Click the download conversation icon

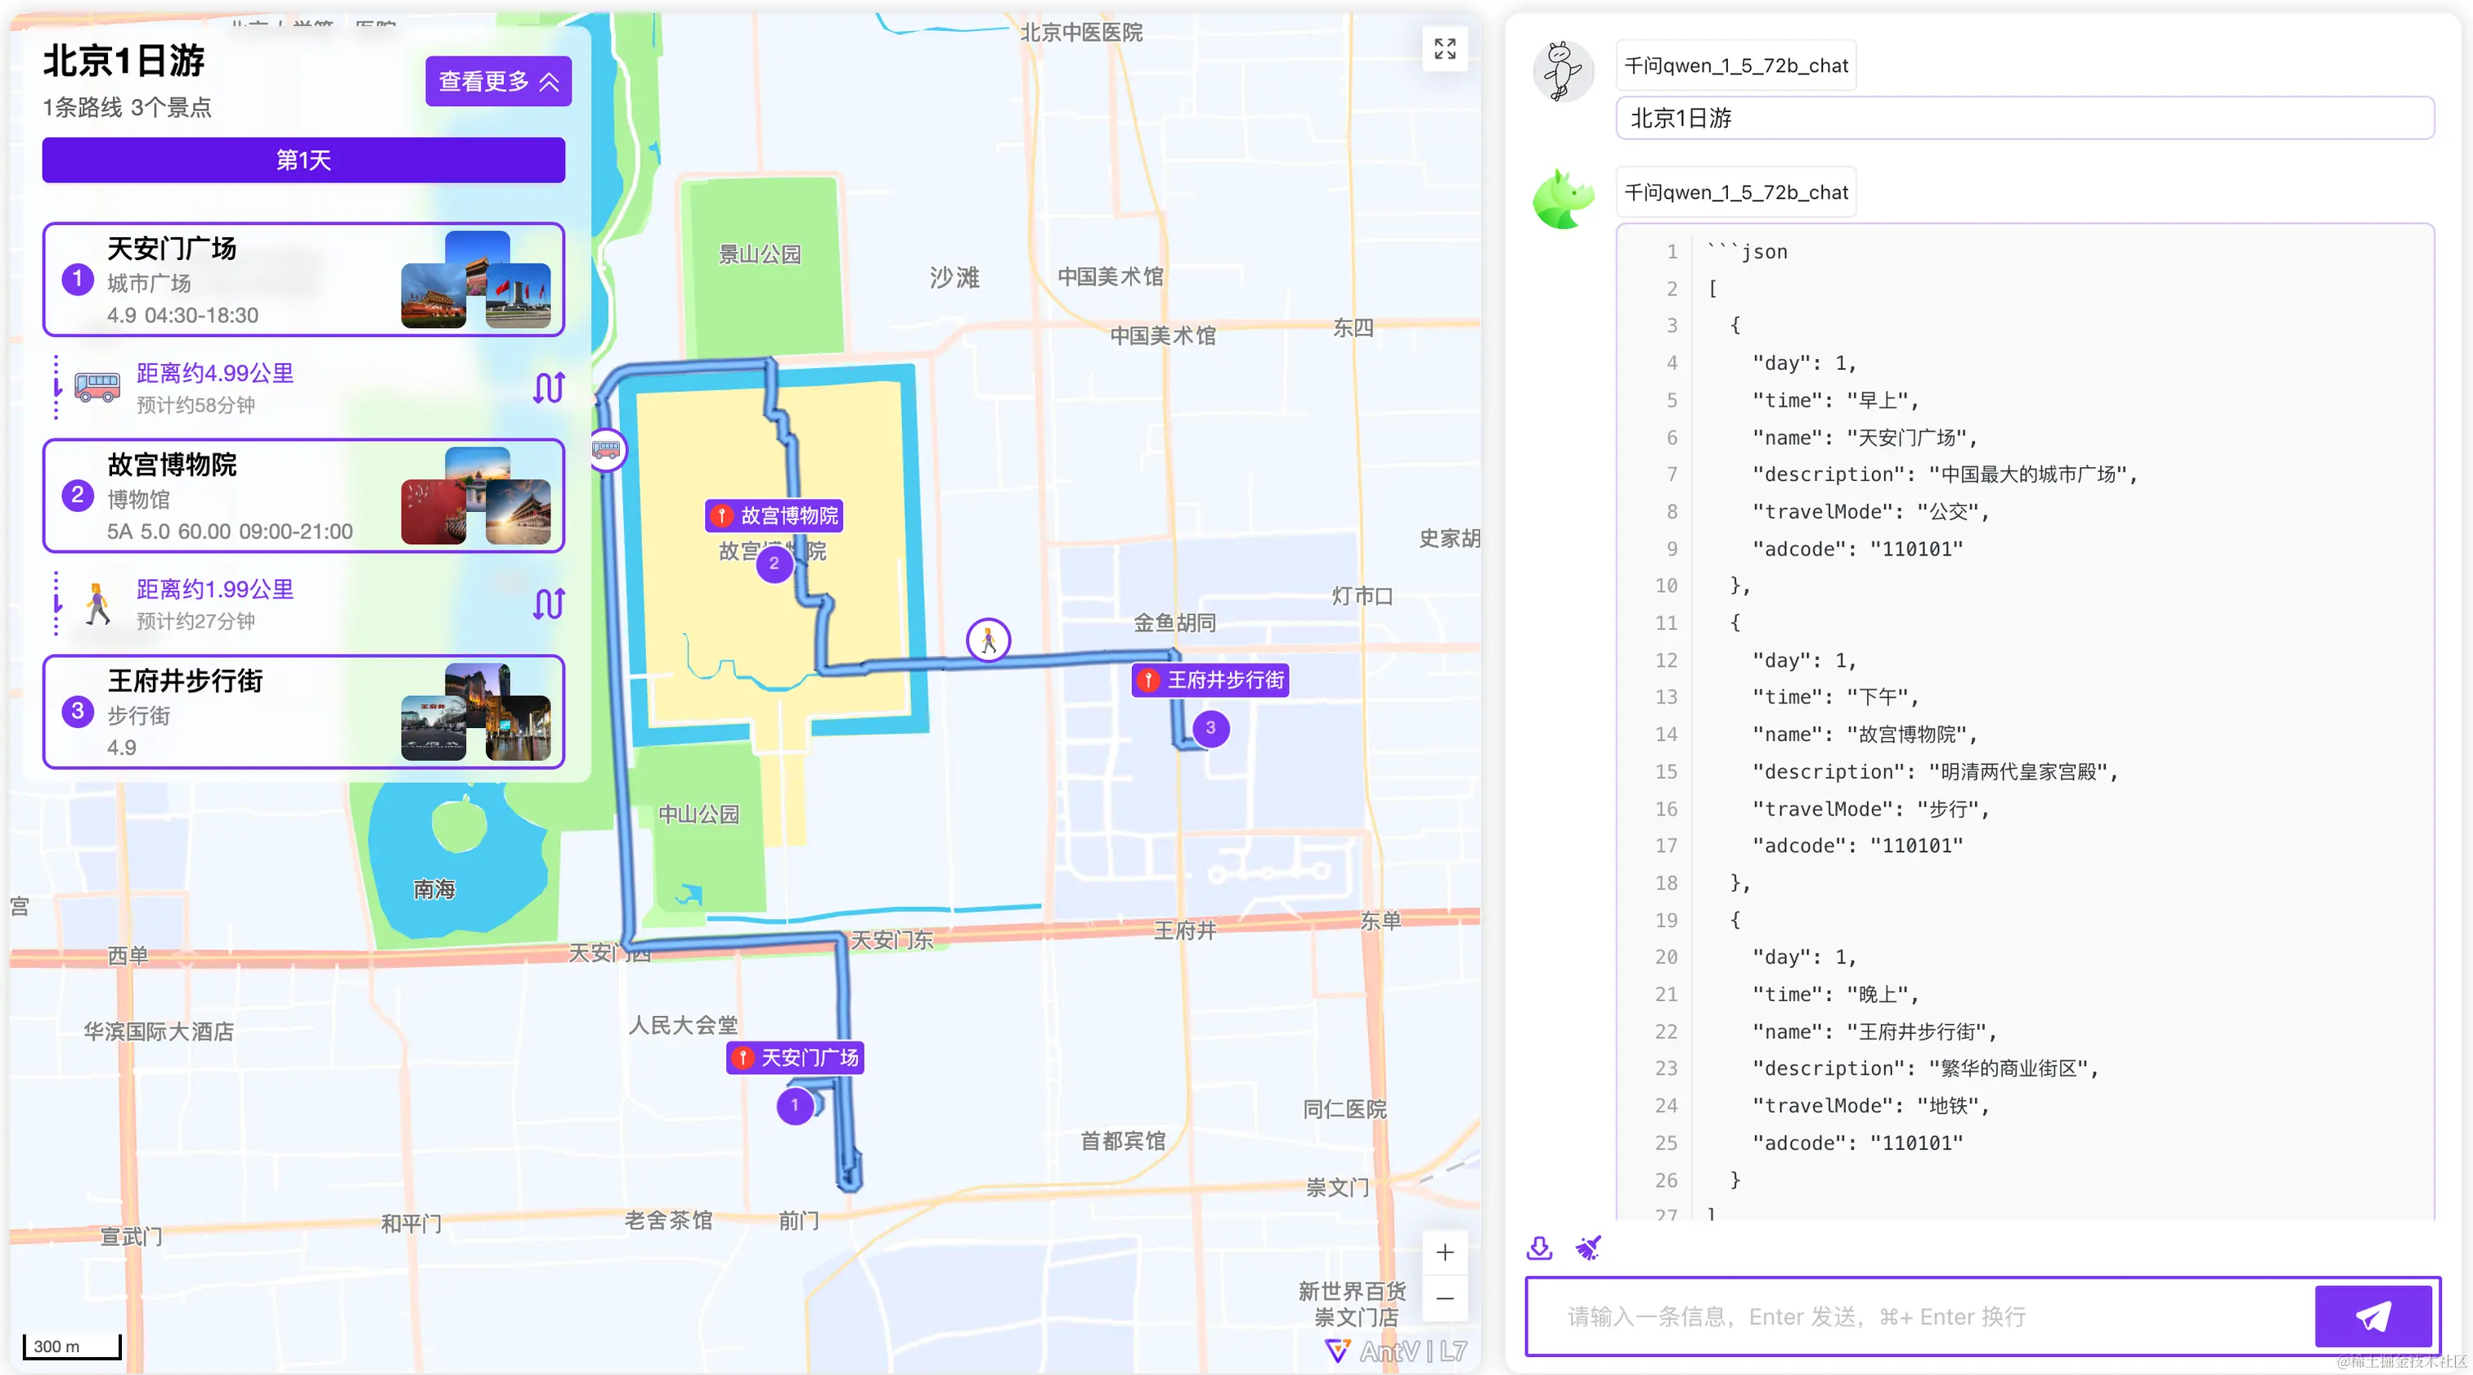coord(1539,1247)
